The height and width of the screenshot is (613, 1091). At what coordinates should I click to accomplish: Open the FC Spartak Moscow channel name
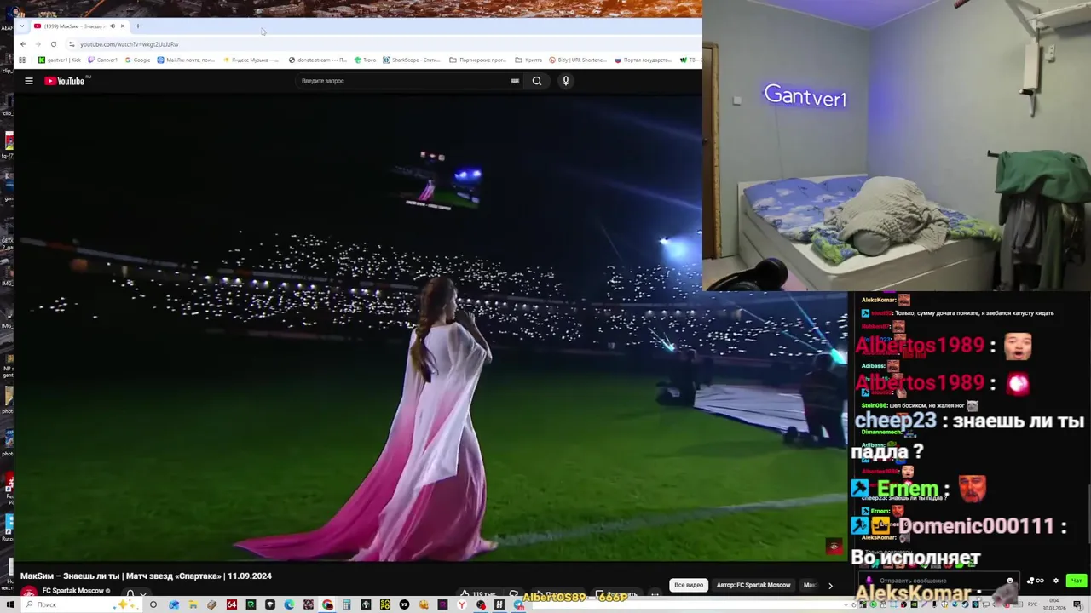click(x=73, y=591)
